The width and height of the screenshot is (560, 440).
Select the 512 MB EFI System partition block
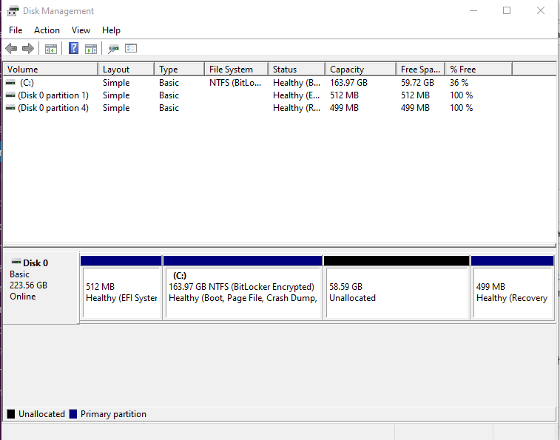pyautogui.click(x=121, y=288)
